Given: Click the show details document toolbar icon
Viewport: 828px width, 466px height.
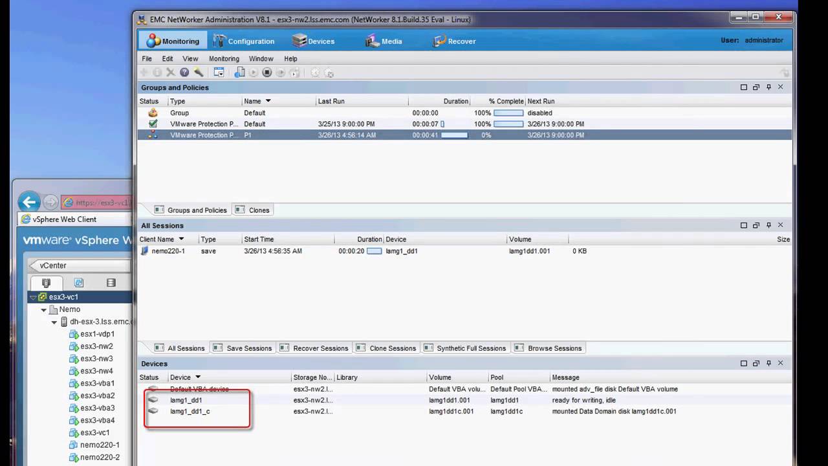Looking at the screenshot, I should point(239,72).
